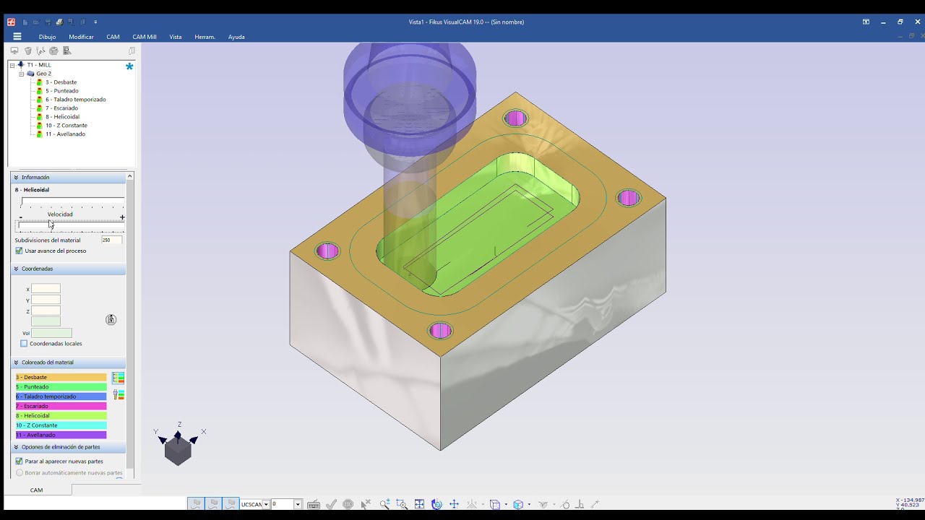
Task: Collapse Opciones de eliminación de partes section
Action: tap(16, 447)
